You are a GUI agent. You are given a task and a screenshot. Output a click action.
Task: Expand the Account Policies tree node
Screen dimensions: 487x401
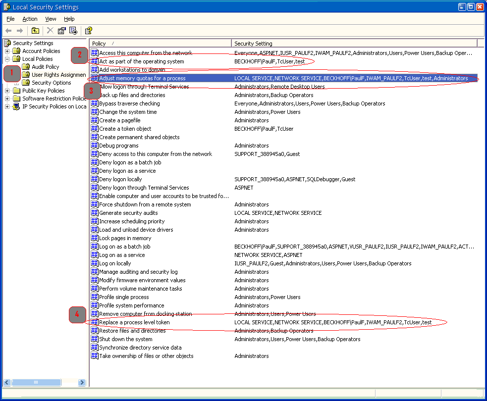pos(7,51)
